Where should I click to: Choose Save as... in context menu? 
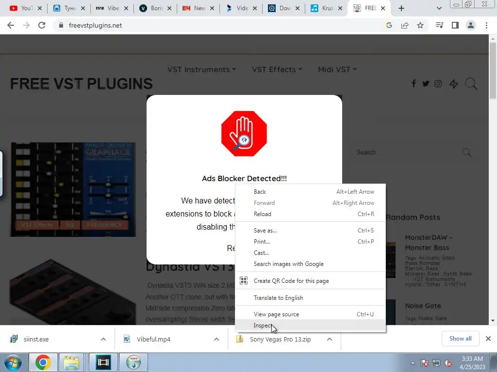(310, 230)
